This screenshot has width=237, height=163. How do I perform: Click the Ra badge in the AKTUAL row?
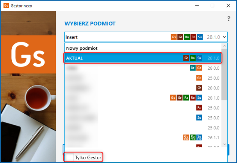click(x=192, y=58)
